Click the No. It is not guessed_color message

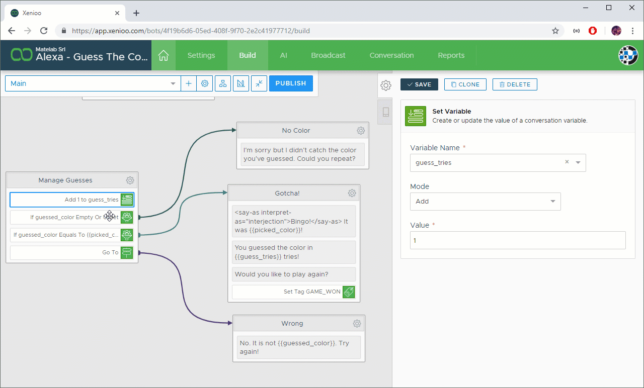click(x=299, y=347)
